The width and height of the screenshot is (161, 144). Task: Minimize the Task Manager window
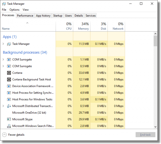coord(130,4)
